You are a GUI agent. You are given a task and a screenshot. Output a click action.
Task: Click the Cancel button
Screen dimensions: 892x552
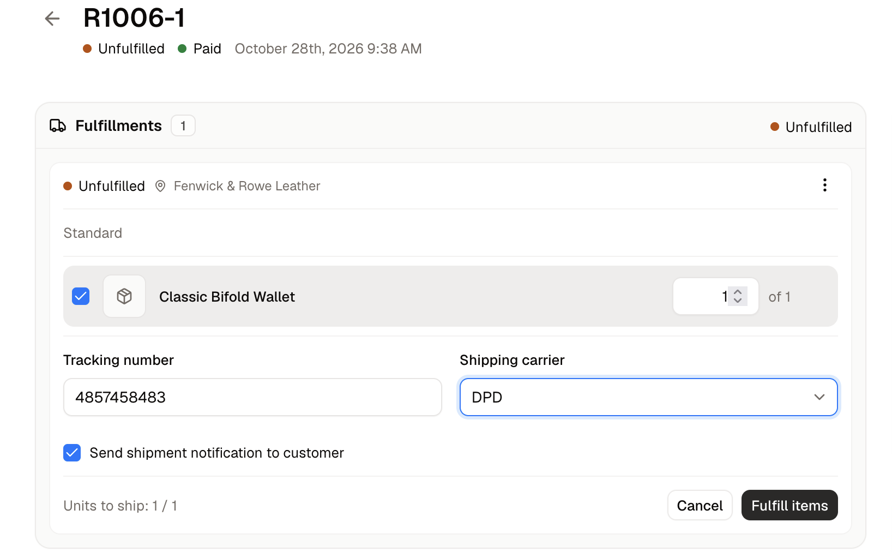click(x=700, y=505)
